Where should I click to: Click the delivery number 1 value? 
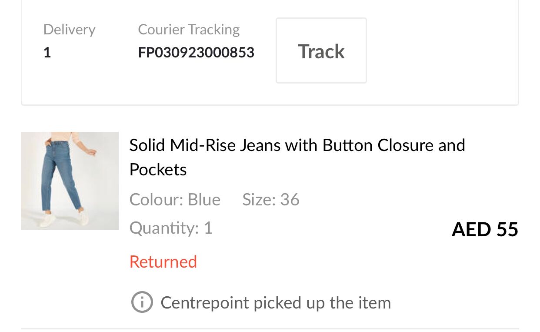click(47, 53)
